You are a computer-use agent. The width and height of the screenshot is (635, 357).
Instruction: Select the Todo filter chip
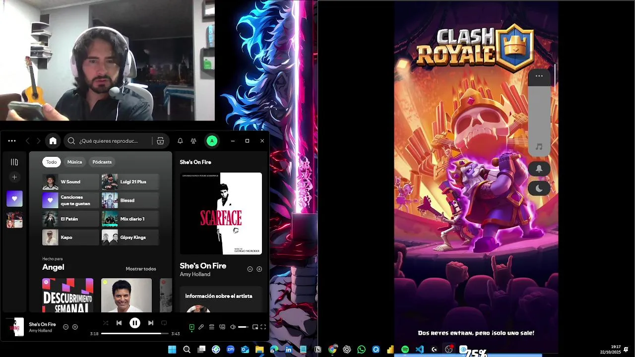[52, 162]
